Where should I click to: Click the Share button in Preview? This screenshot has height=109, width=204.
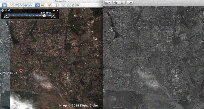click(x=130, y=3)
